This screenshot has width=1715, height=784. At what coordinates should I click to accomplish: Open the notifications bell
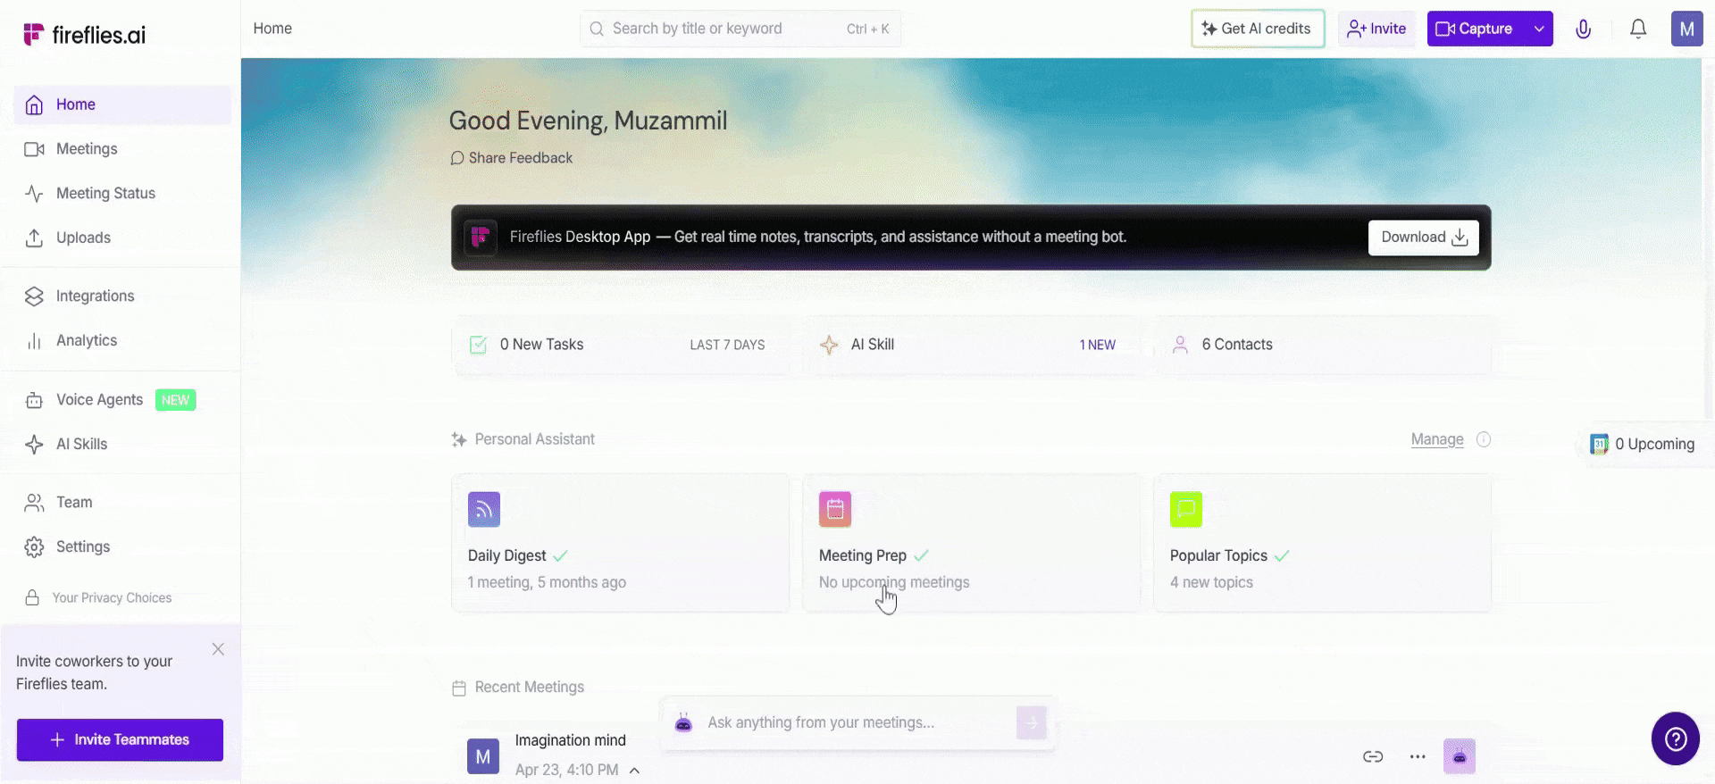1638,29
